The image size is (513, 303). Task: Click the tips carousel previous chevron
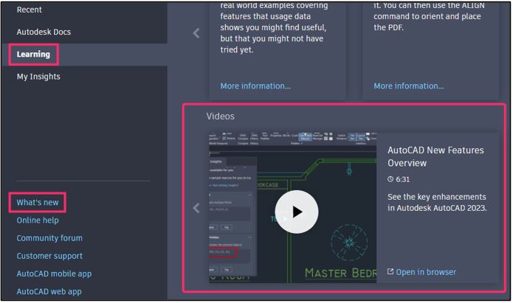click(196, 33)
